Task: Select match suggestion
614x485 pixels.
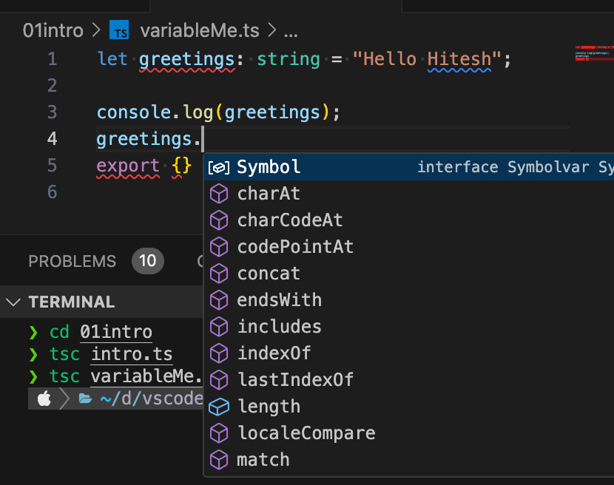Action: (x=409, y=460)
